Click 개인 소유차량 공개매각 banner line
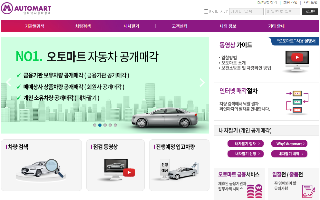The image size is (320, 200). (61, 98)
